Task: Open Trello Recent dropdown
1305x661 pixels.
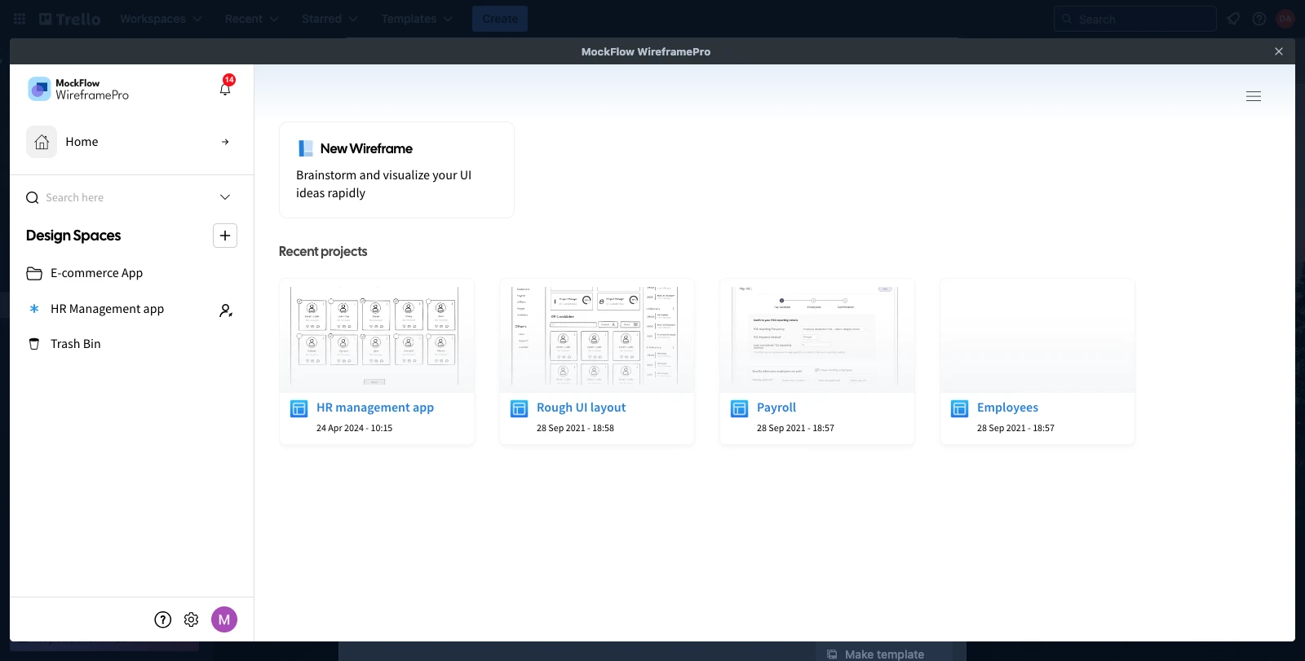Action: [251, 19]
